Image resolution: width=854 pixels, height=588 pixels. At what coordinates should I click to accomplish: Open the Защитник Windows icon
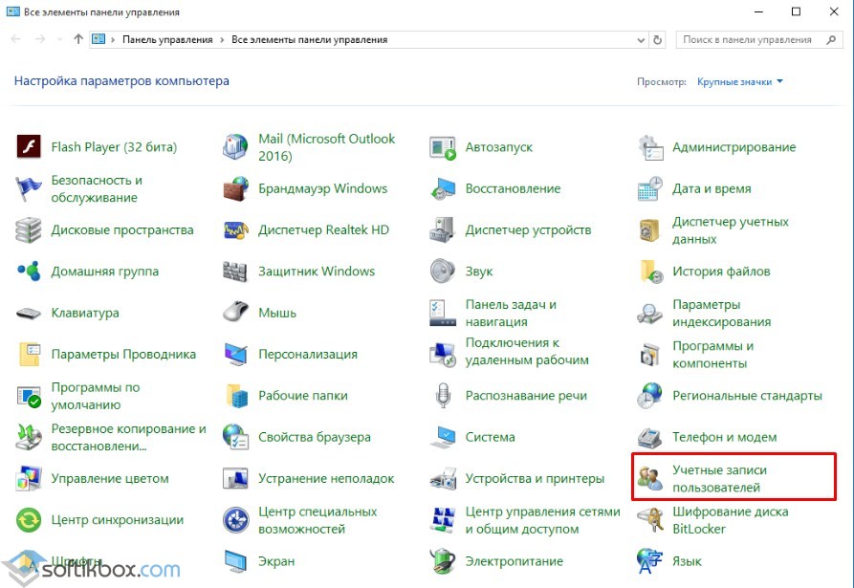tap(235, 272)
